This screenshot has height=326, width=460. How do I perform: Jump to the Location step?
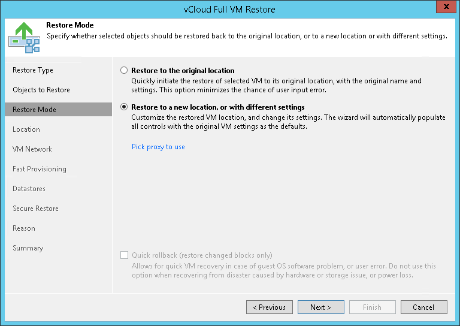click(26, 129)
